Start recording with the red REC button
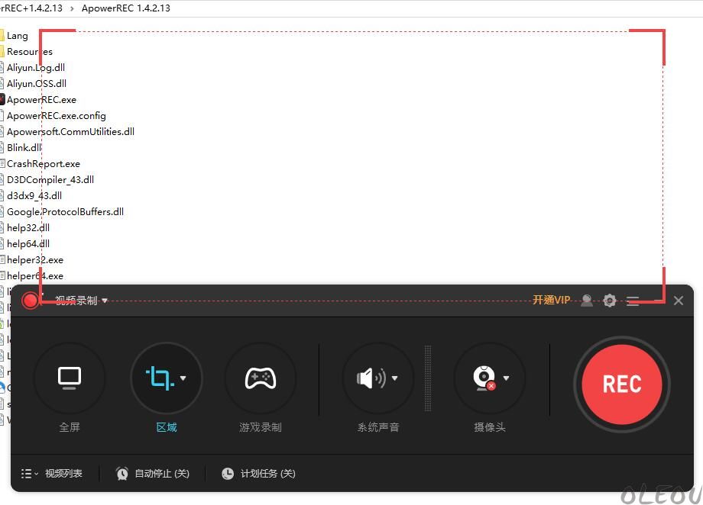Screen dimensions: 703x505 (621, 384)
